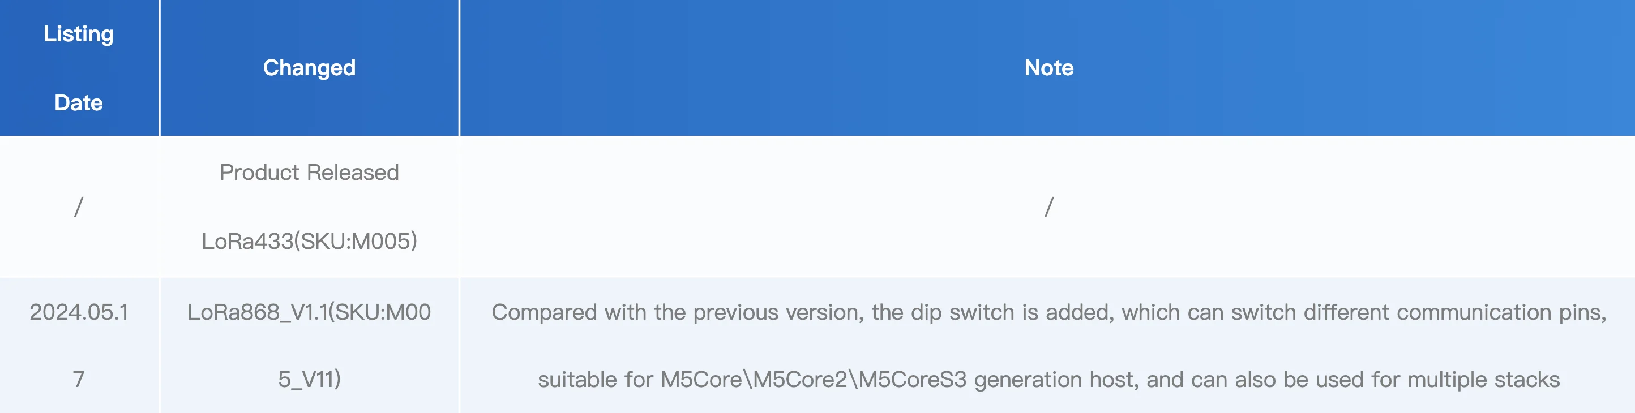Select the Note column header
The height and width of the screenshot is (413, 1635).
(x=1048, y=68)
